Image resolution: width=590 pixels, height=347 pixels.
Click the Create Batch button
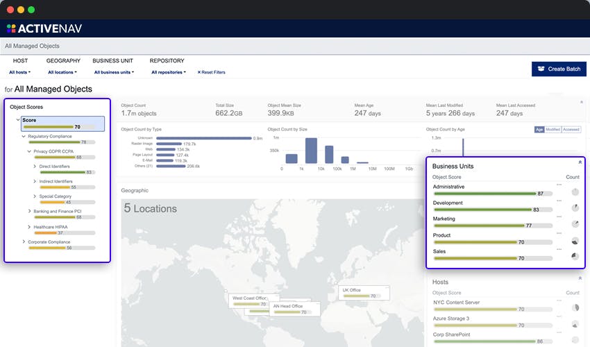(558, 69)
